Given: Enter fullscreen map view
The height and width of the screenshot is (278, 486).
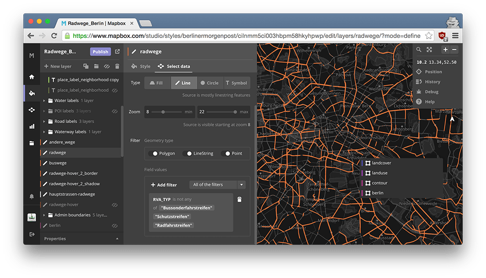Looking at the screenshot, I should point(429,49).
